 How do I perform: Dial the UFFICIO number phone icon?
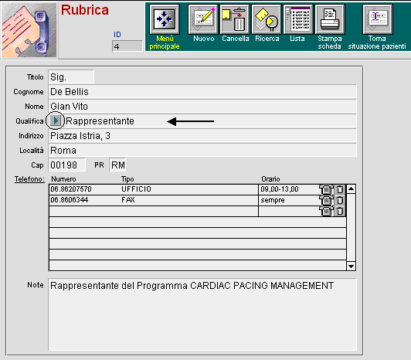tap(326, 189)
